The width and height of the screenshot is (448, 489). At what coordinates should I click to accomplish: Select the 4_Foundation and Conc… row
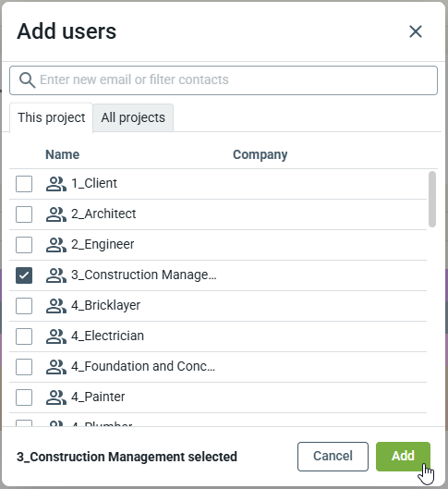point(218,367)
